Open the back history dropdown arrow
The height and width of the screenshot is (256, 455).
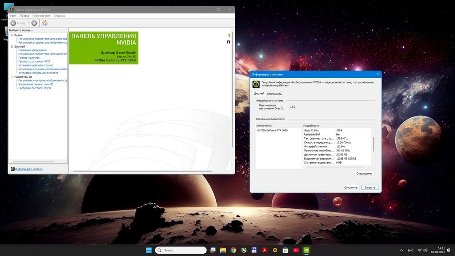coord(28,23)
